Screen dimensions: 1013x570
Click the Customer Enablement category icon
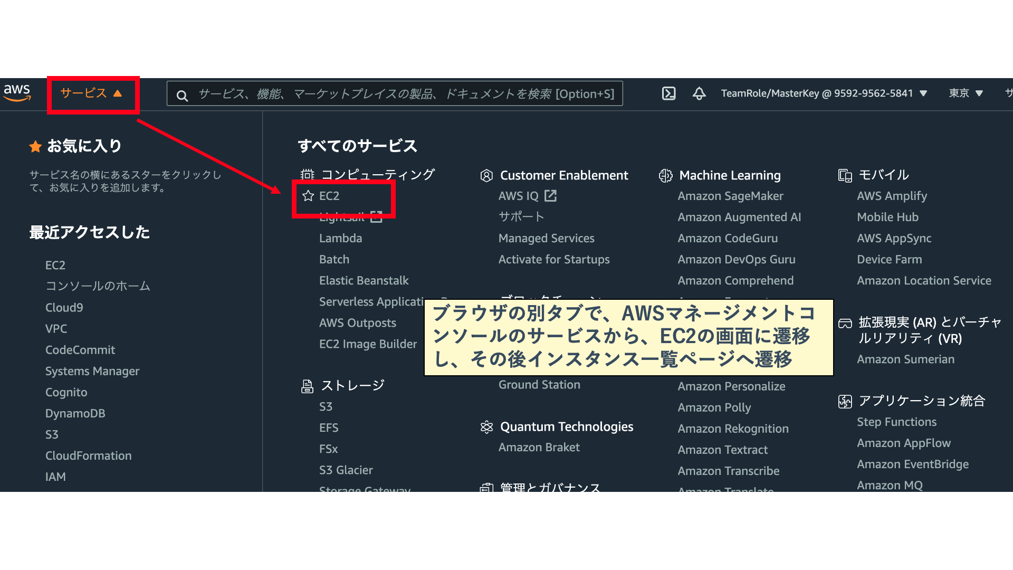pyautogui.click(x=486, y=175)
